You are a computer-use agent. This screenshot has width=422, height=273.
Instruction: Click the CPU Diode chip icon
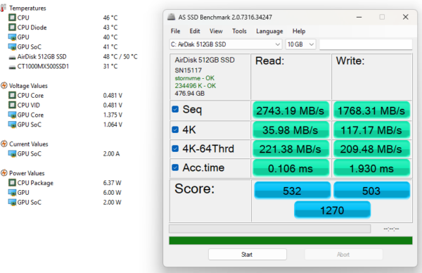pos(12,27)
